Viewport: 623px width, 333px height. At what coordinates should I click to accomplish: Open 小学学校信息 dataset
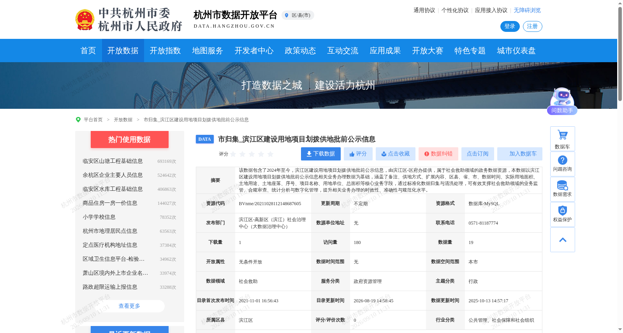tap(99, 217)
